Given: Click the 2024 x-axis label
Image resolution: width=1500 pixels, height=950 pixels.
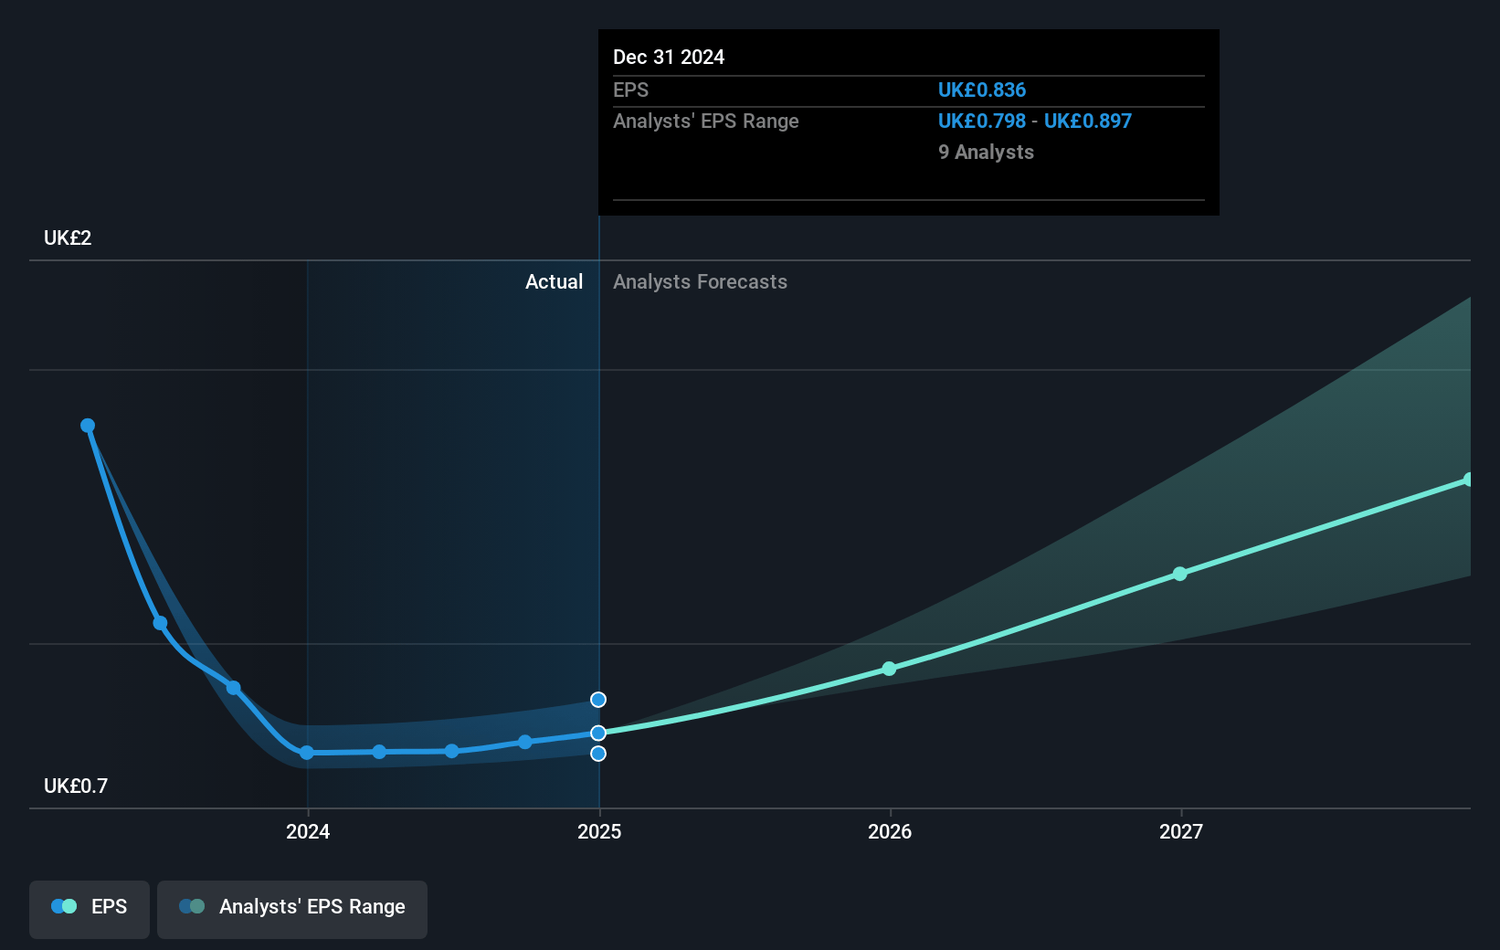Looking at the screenshot, I should pos(308,831).
